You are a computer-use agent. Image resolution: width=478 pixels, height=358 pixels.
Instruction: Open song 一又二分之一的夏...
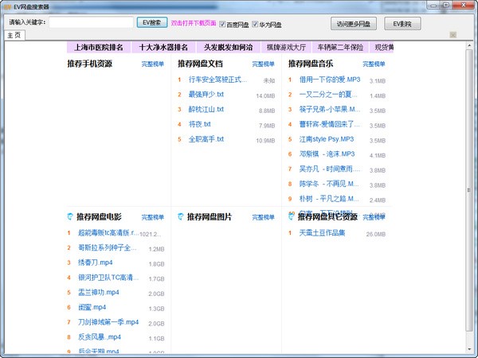pos(328,95)
